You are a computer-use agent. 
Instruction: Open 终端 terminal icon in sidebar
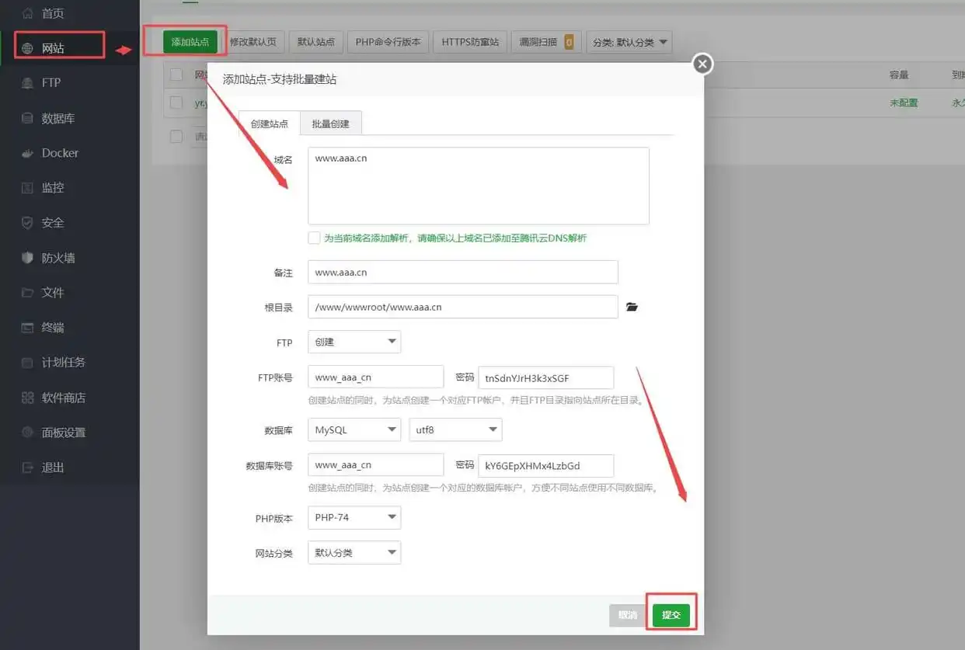click(28, 328)
